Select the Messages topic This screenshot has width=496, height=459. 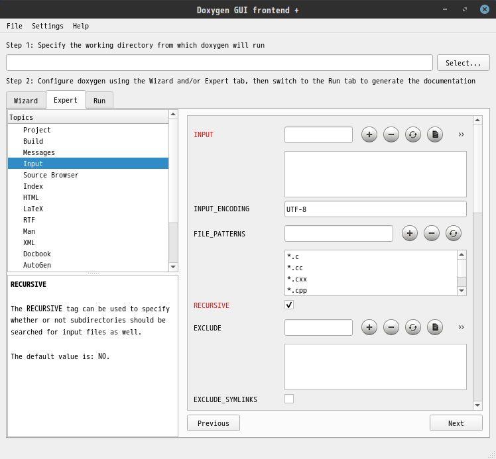pos(88,152)
